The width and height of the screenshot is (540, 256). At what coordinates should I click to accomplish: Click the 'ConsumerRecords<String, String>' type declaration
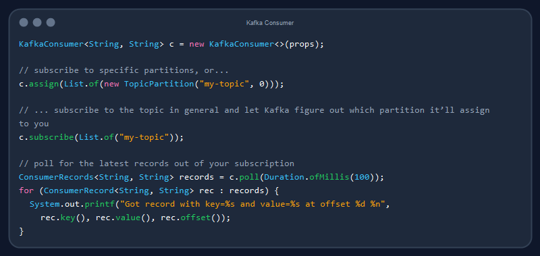[x=97, y=178]
